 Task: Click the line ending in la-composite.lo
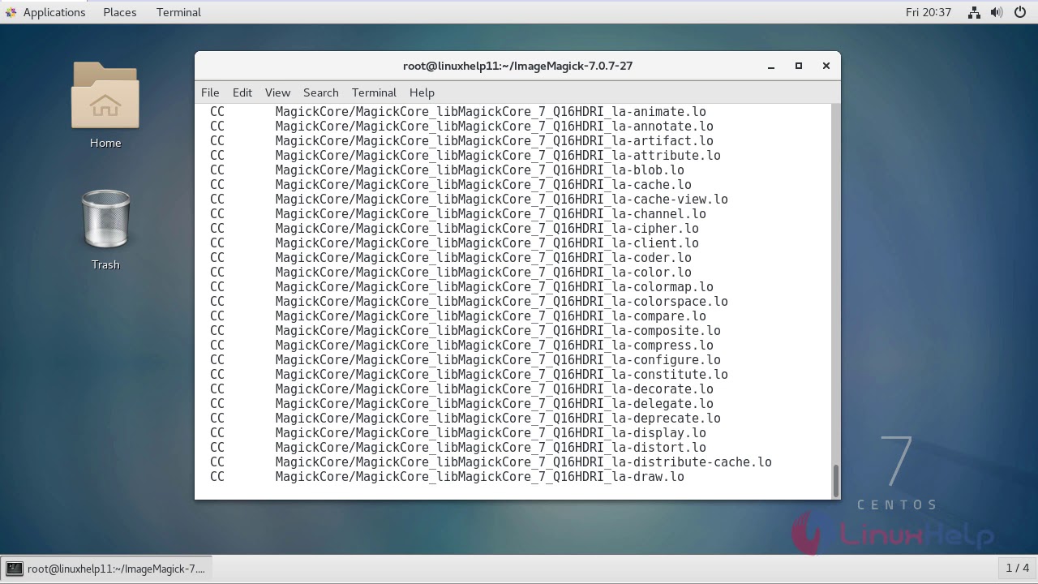(x=465, y=331)
